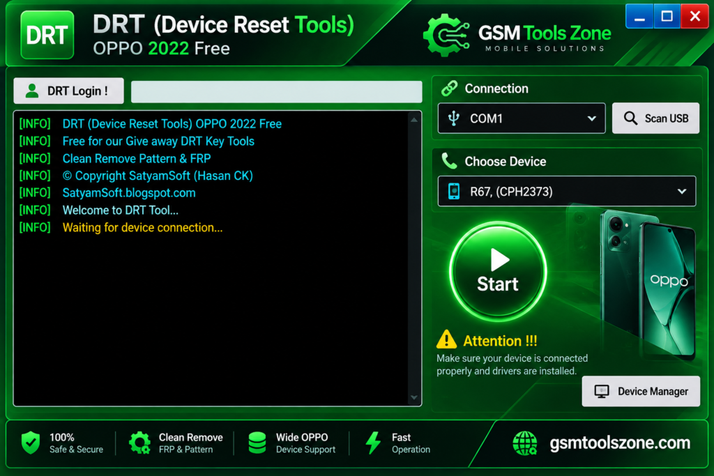Click the USB symbol in the COM1 box

(x=453, y=118)
